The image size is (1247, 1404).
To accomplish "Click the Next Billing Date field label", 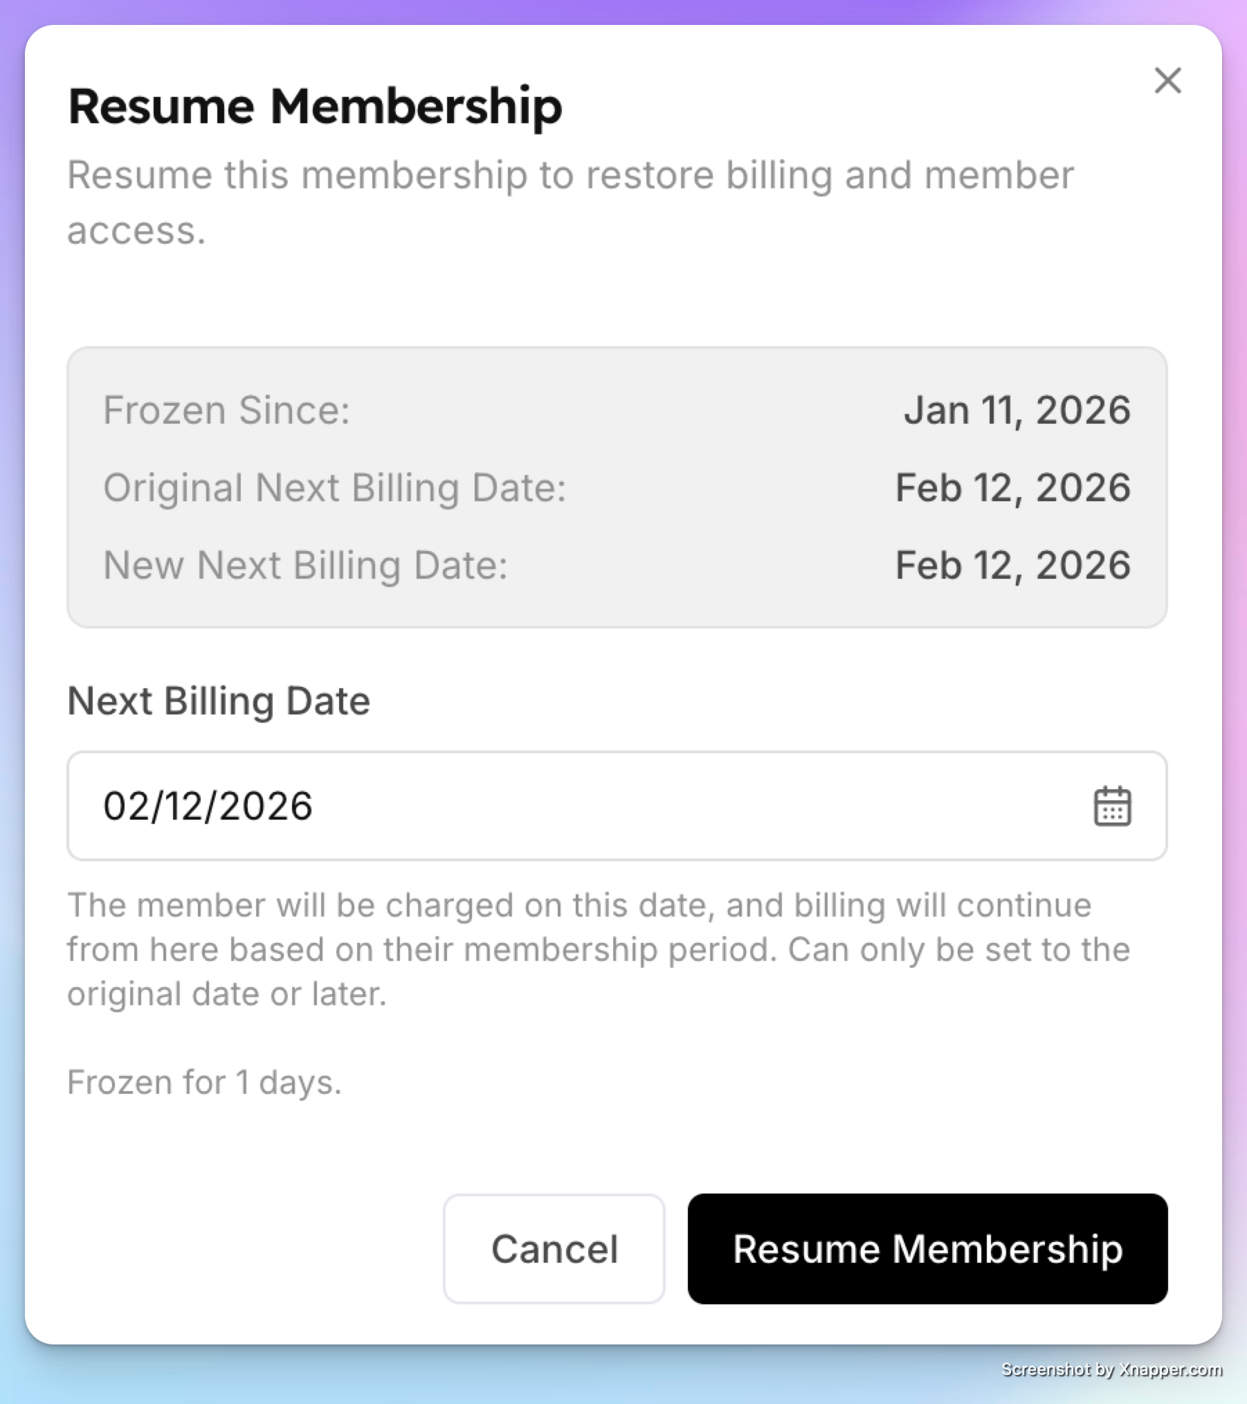I will (219, 701).
